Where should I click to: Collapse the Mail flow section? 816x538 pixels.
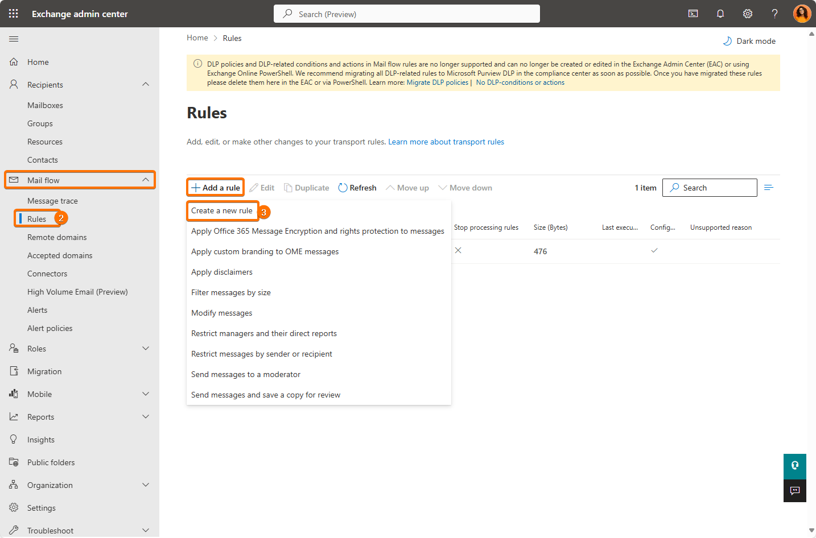tap(146, 180)
